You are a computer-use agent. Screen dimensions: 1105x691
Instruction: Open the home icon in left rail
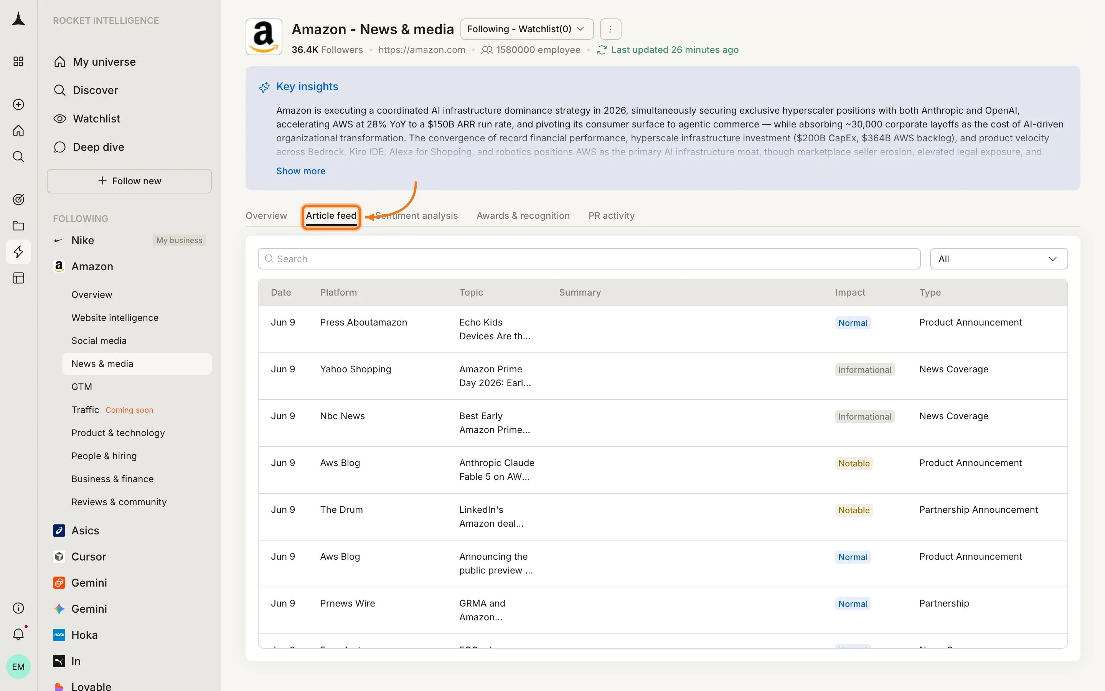point(18,130)
